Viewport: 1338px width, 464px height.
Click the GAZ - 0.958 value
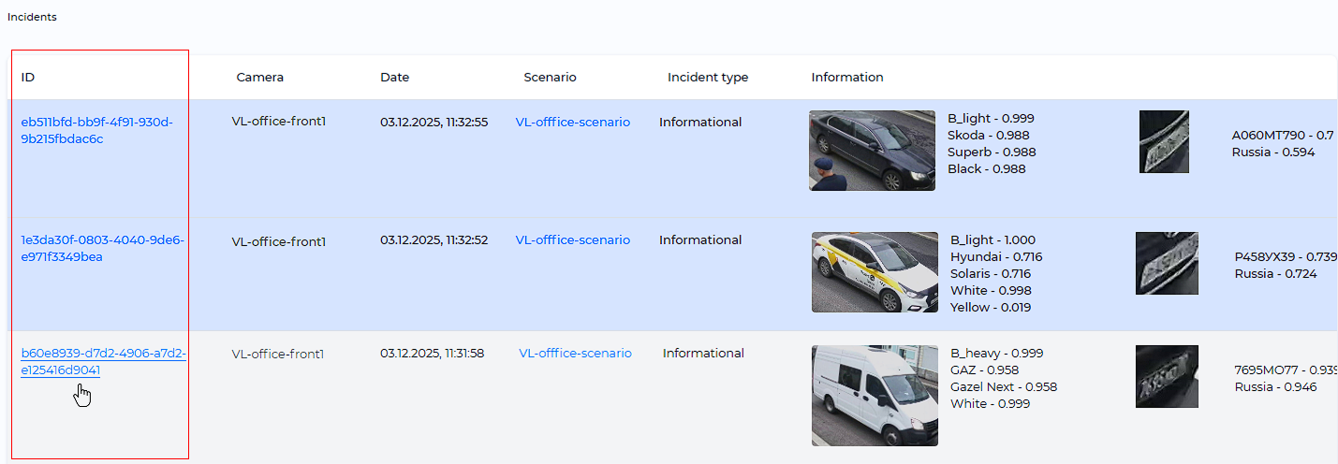tap(984, 370)
